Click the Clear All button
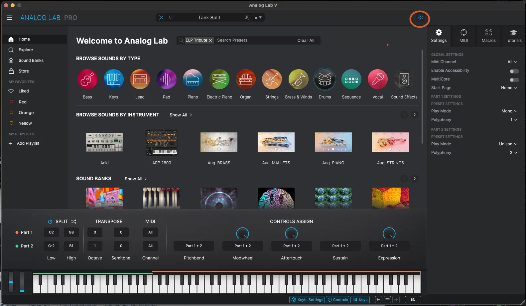 point(306,40)
